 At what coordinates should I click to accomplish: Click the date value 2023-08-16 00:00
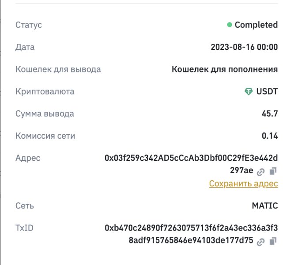245,47
